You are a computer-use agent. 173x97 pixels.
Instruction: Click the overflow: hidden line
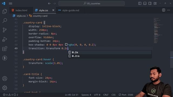pyautogui.click(x=41, y=37)
